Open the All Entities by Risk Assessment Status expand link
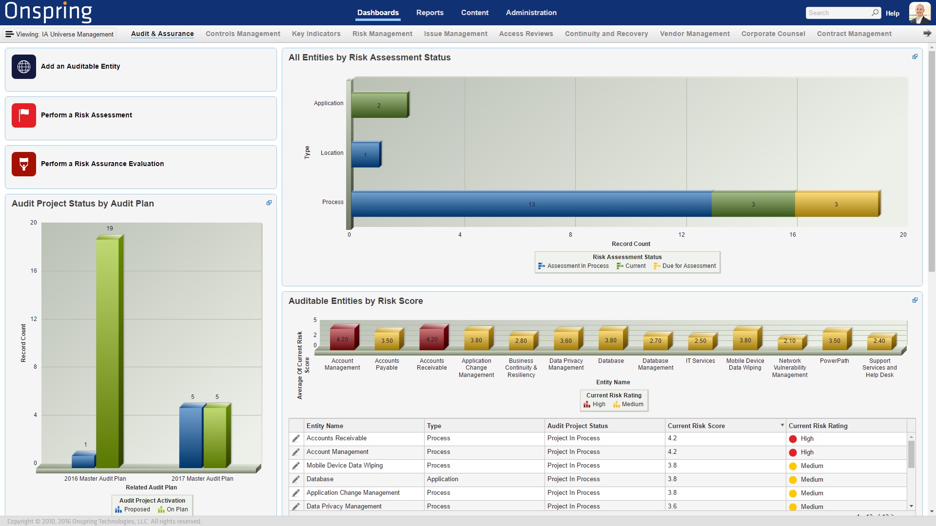Viewport: 936px width, 526px height. [916, 56]
